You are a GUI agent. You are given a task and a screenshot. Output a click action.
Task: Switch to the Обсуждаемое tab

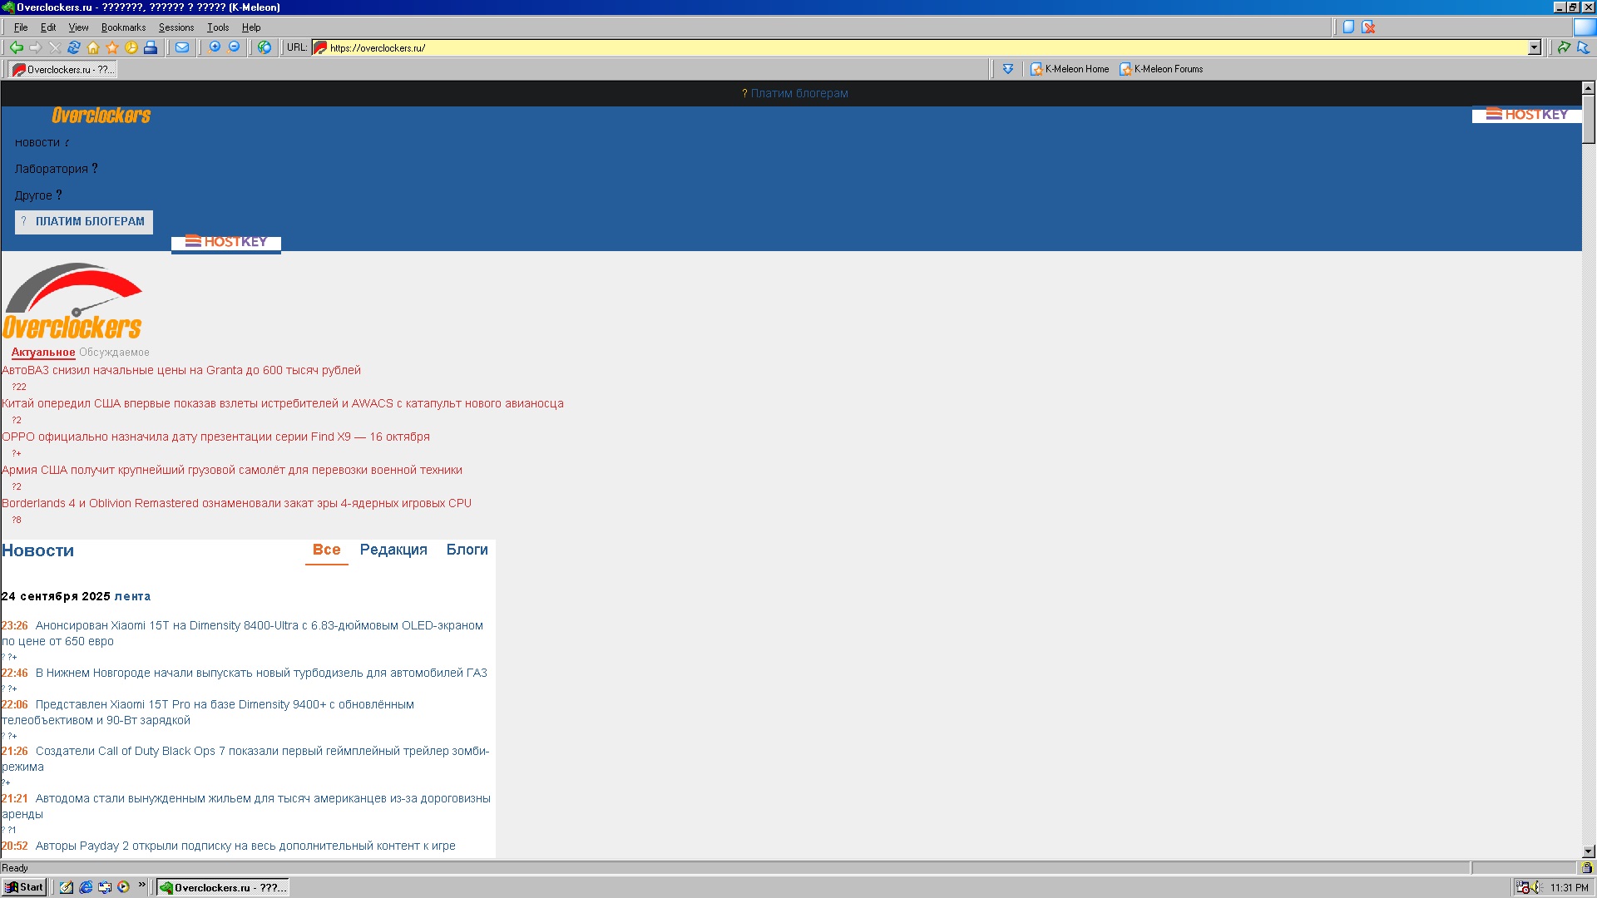114,353
